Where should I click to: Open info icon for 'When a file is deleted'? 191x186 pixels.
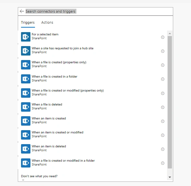tap(163, 107)
